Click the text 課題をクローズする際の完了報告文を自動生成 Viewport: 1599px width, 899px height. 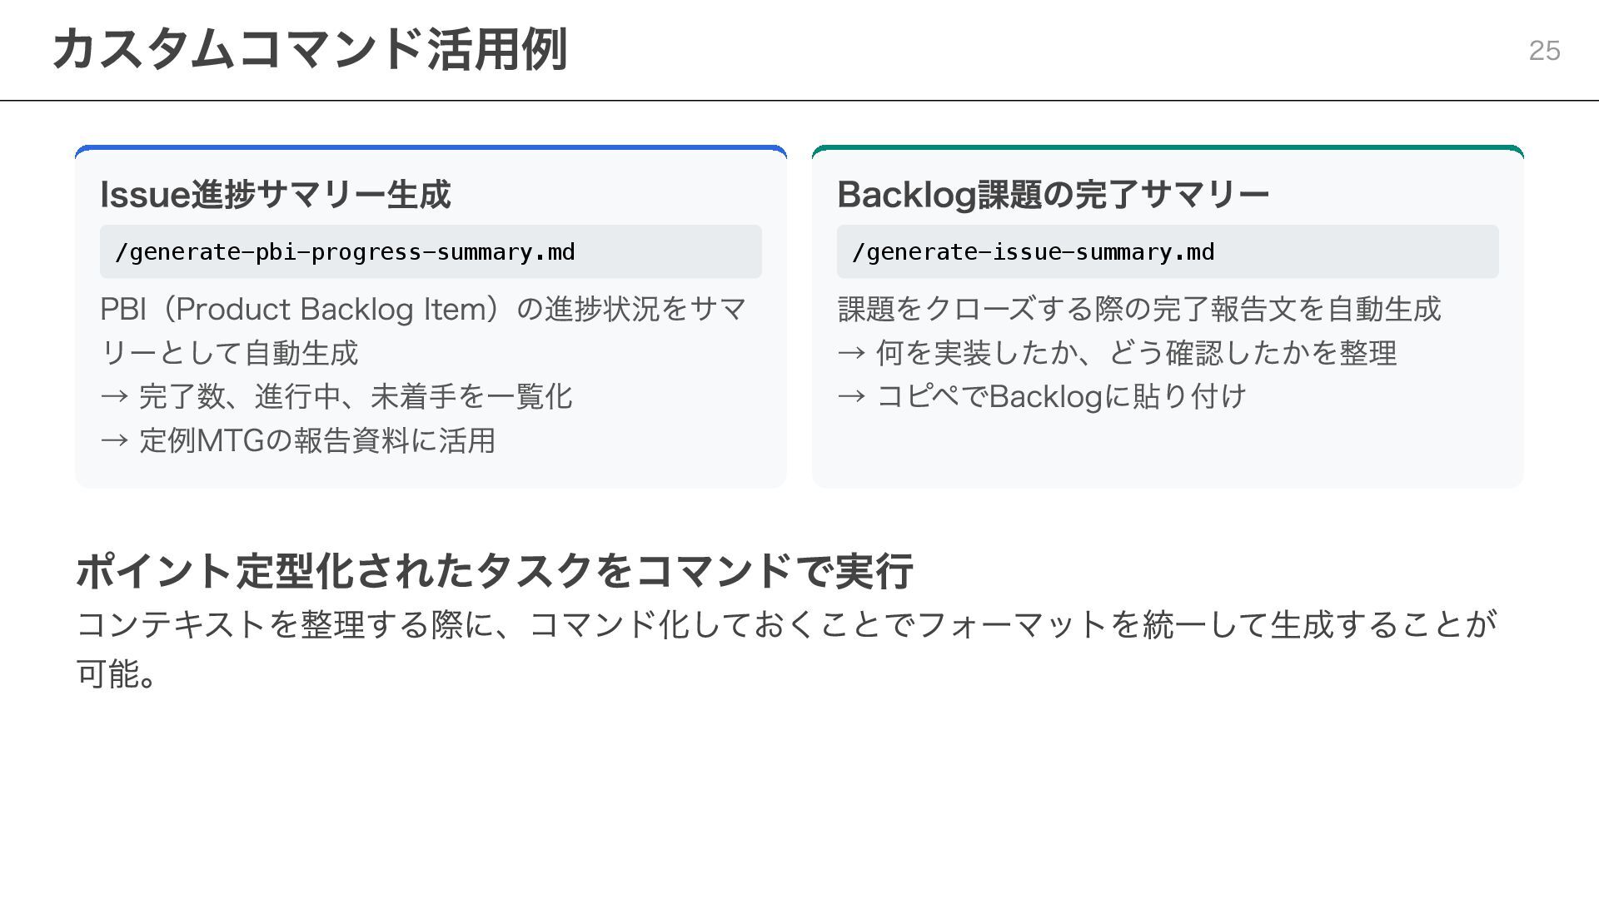click(x=1138, y=310)
